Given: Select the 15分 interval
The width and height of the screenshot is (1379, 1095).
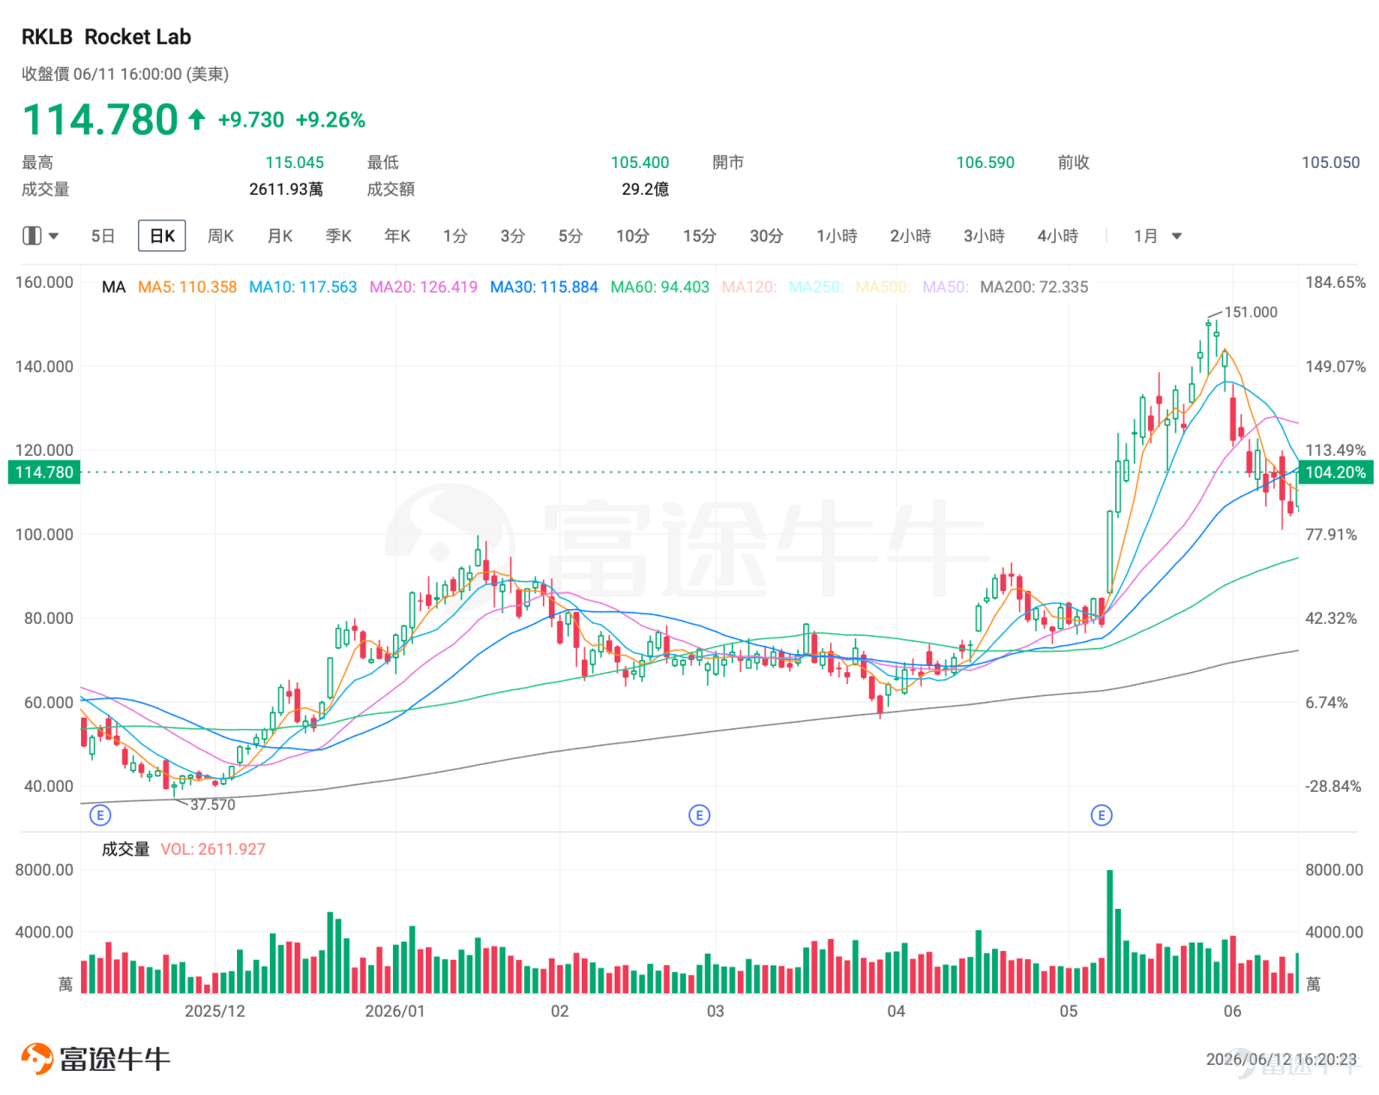Looking at the screenshot, I should (x=700, y=236).
